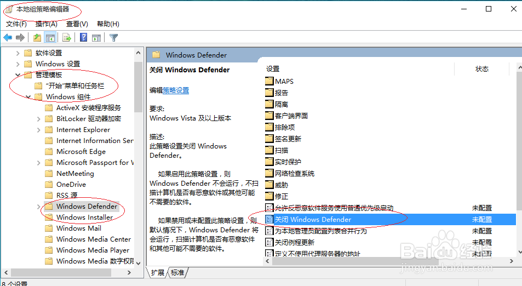Click the settings list scroll left arrow
The width and height of the screenshot is (522, 286).
tap(268, 261)
